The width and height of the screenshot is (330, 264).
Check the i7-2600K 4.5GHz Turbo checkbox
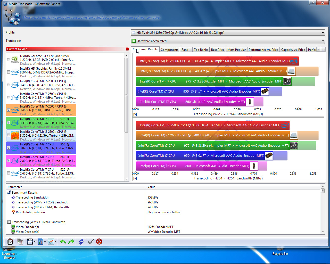[8, 85]
